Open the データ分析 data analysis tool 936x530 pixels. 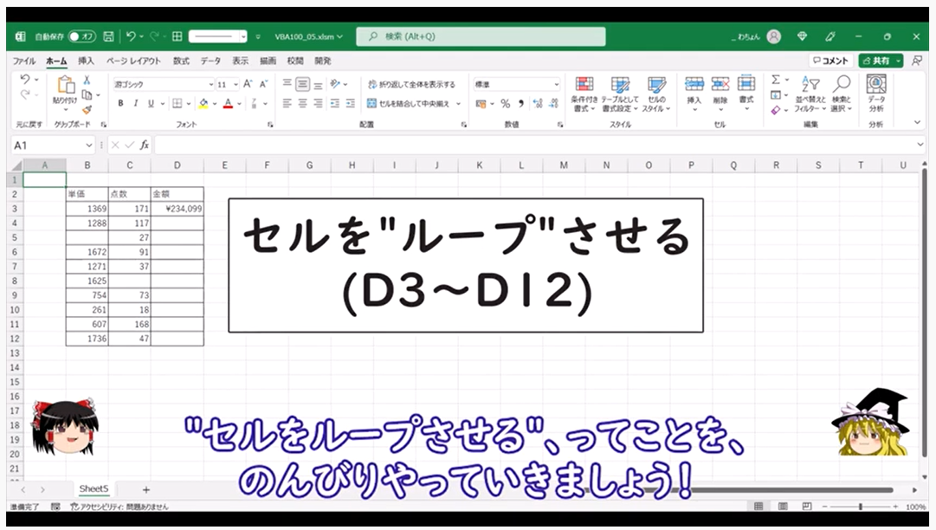point(876,94)
